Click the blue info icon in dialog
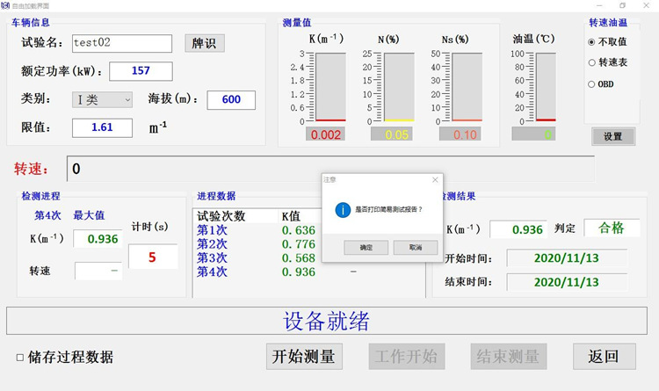Screen dimensions: 659x391 coord(343,209)
